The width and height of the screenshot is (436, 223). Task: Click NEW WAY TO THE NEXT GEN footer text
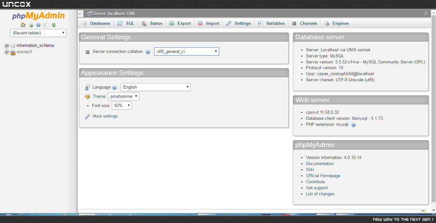pos(403,219)
